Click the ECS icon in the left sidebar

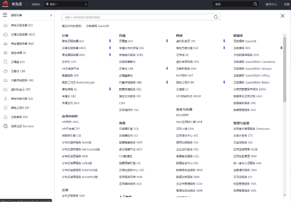[5, 25]
